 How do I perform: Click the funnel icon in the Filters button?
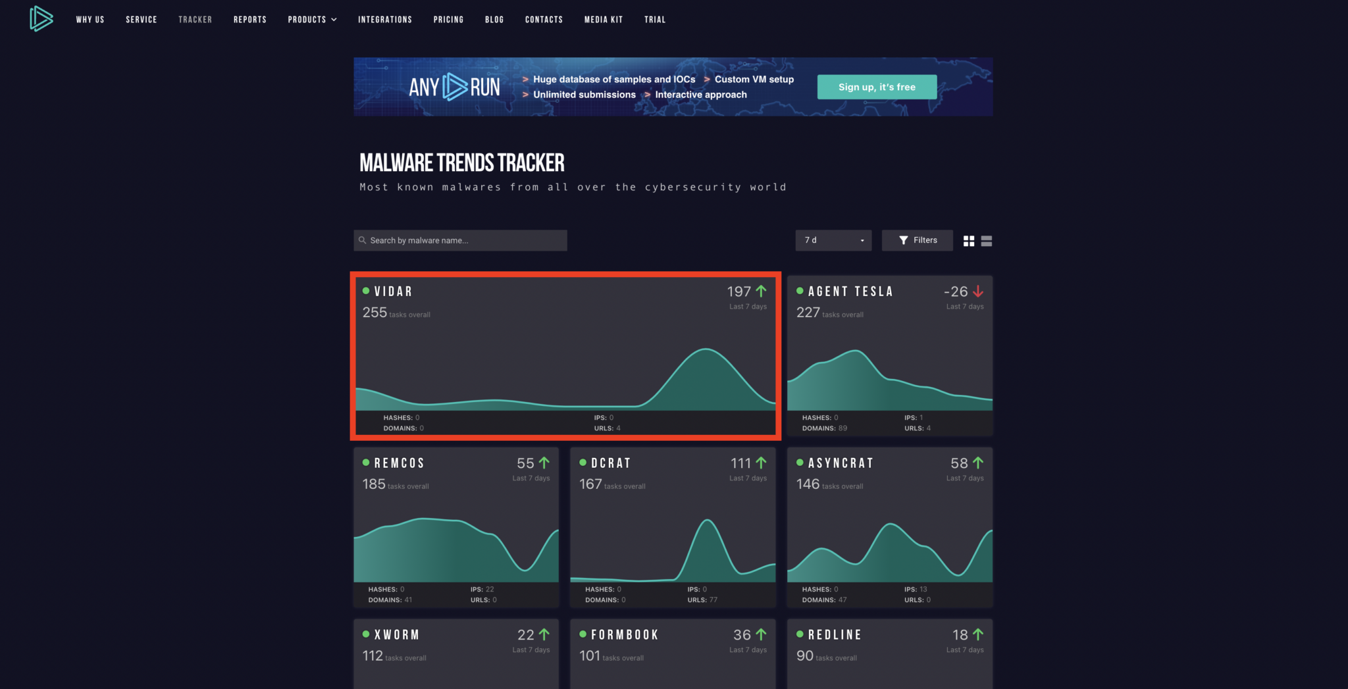coord(903,240)
